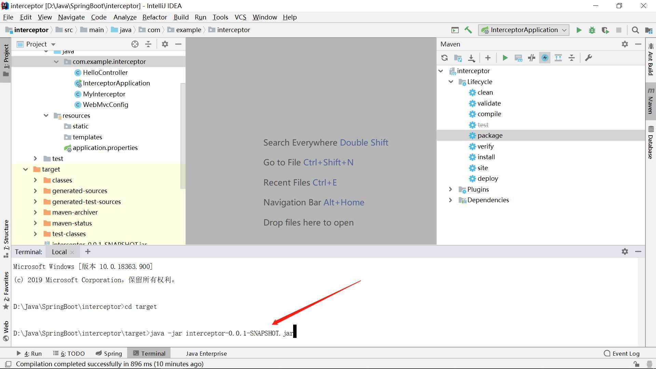The height and width of the screenshot is (369, 656).
Task: Open the Refactor menu
Action: click(x=154, y=17)
